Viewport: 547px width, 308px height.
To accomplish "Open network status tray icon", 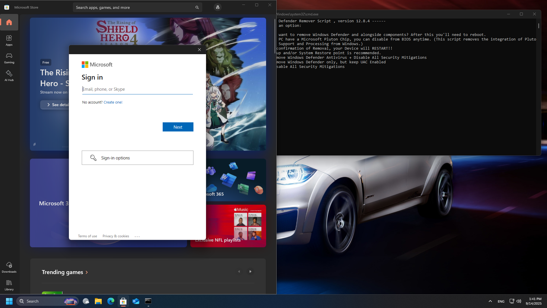I will pyautogui.click(x=512, y=301).
